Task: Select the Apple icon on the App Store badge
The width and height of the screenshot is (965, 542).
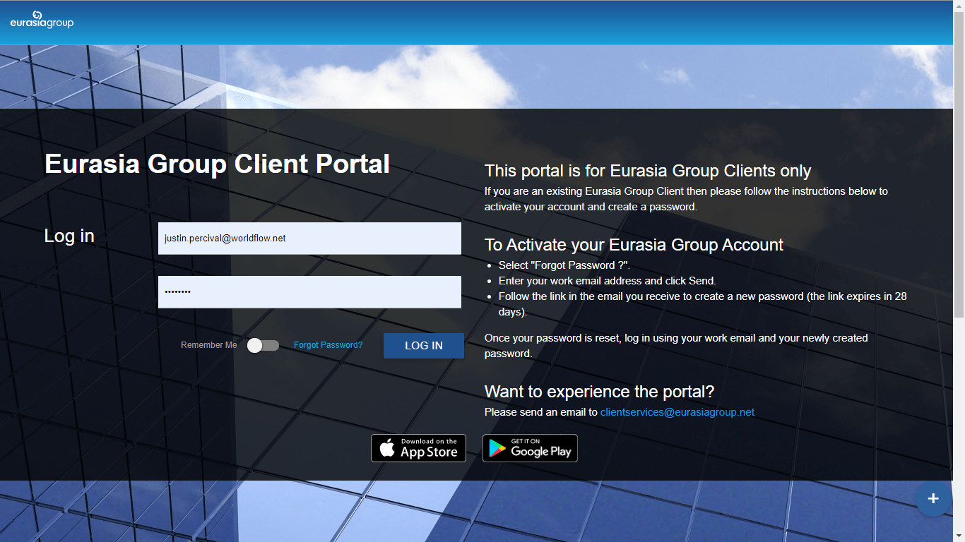Action: click(386, 447)
